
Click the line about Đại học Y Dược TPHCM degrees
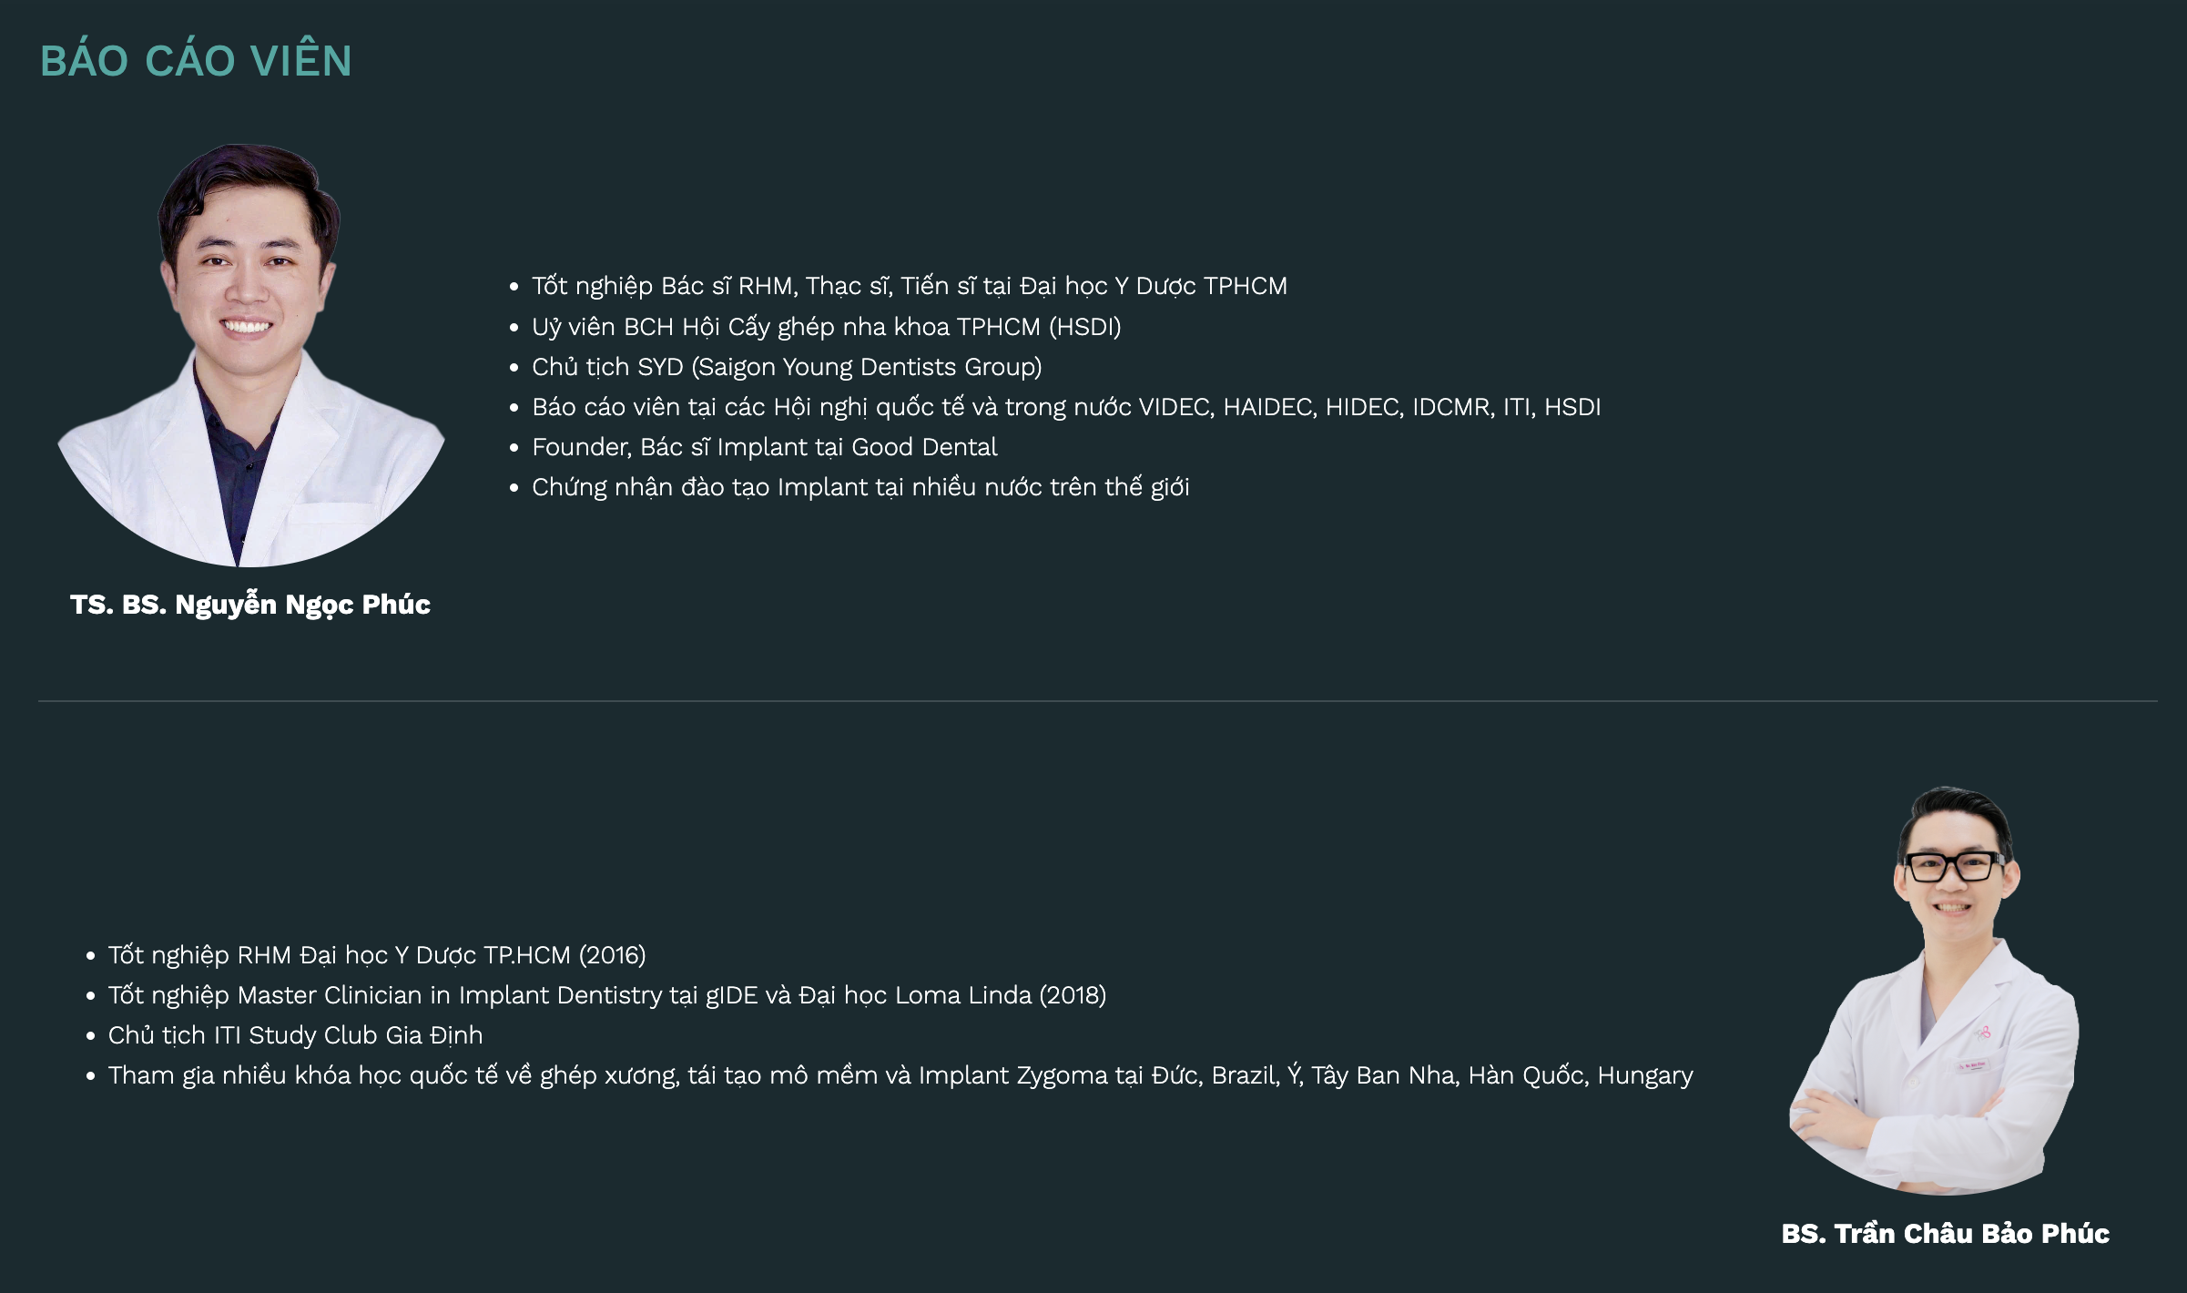coord(910,286)
